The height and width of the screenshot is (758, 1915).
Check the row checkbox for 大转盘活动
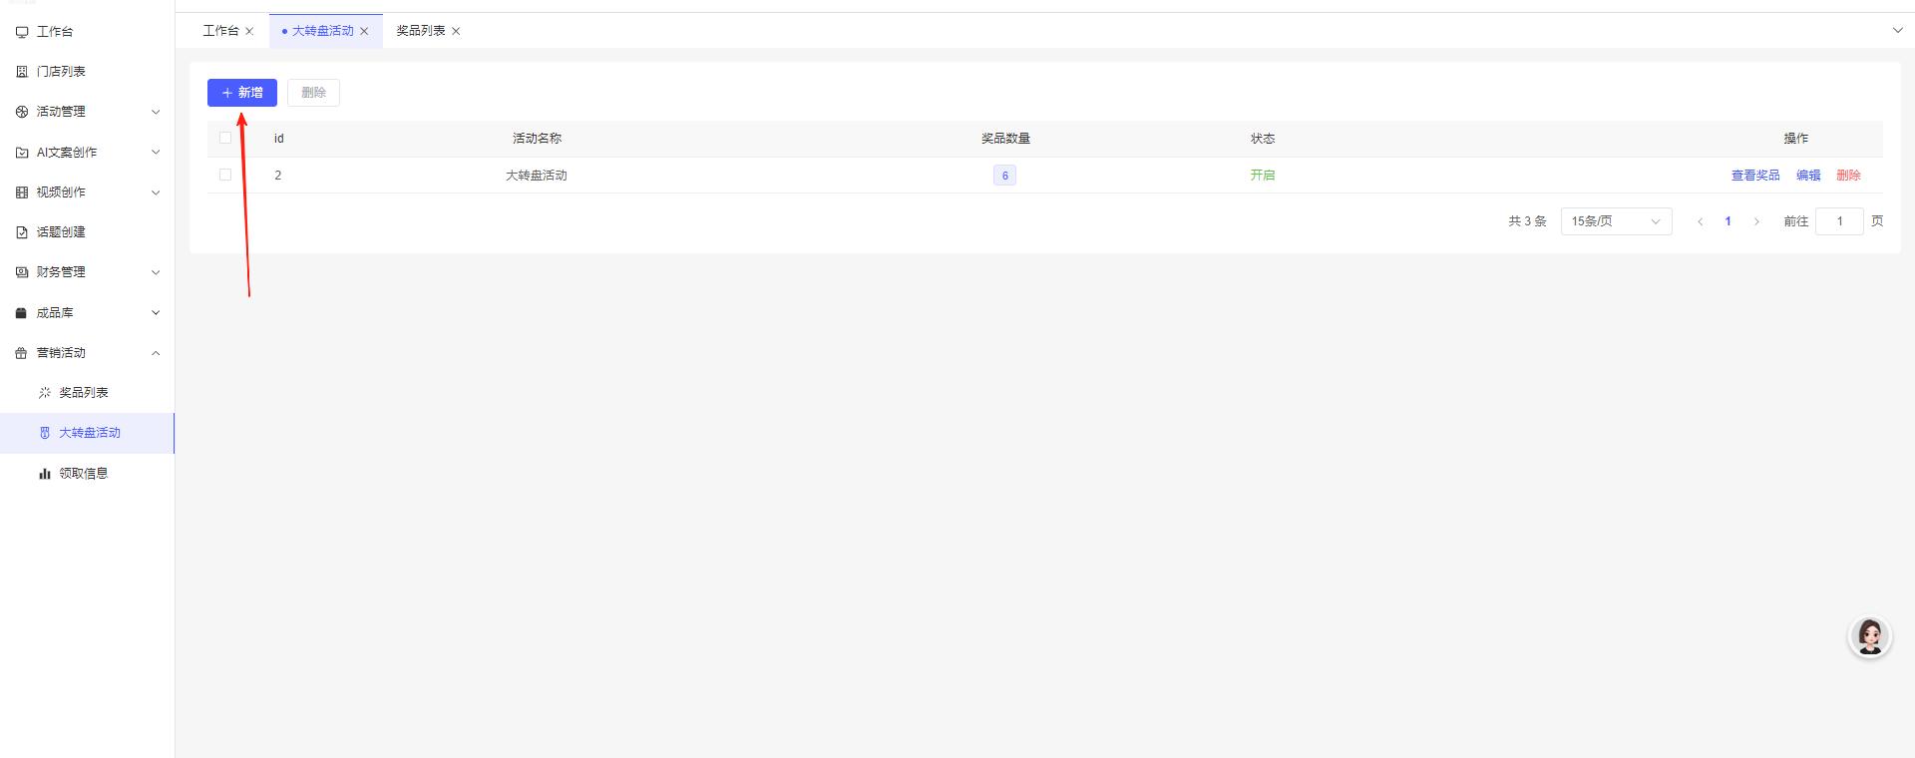point(225,176)
